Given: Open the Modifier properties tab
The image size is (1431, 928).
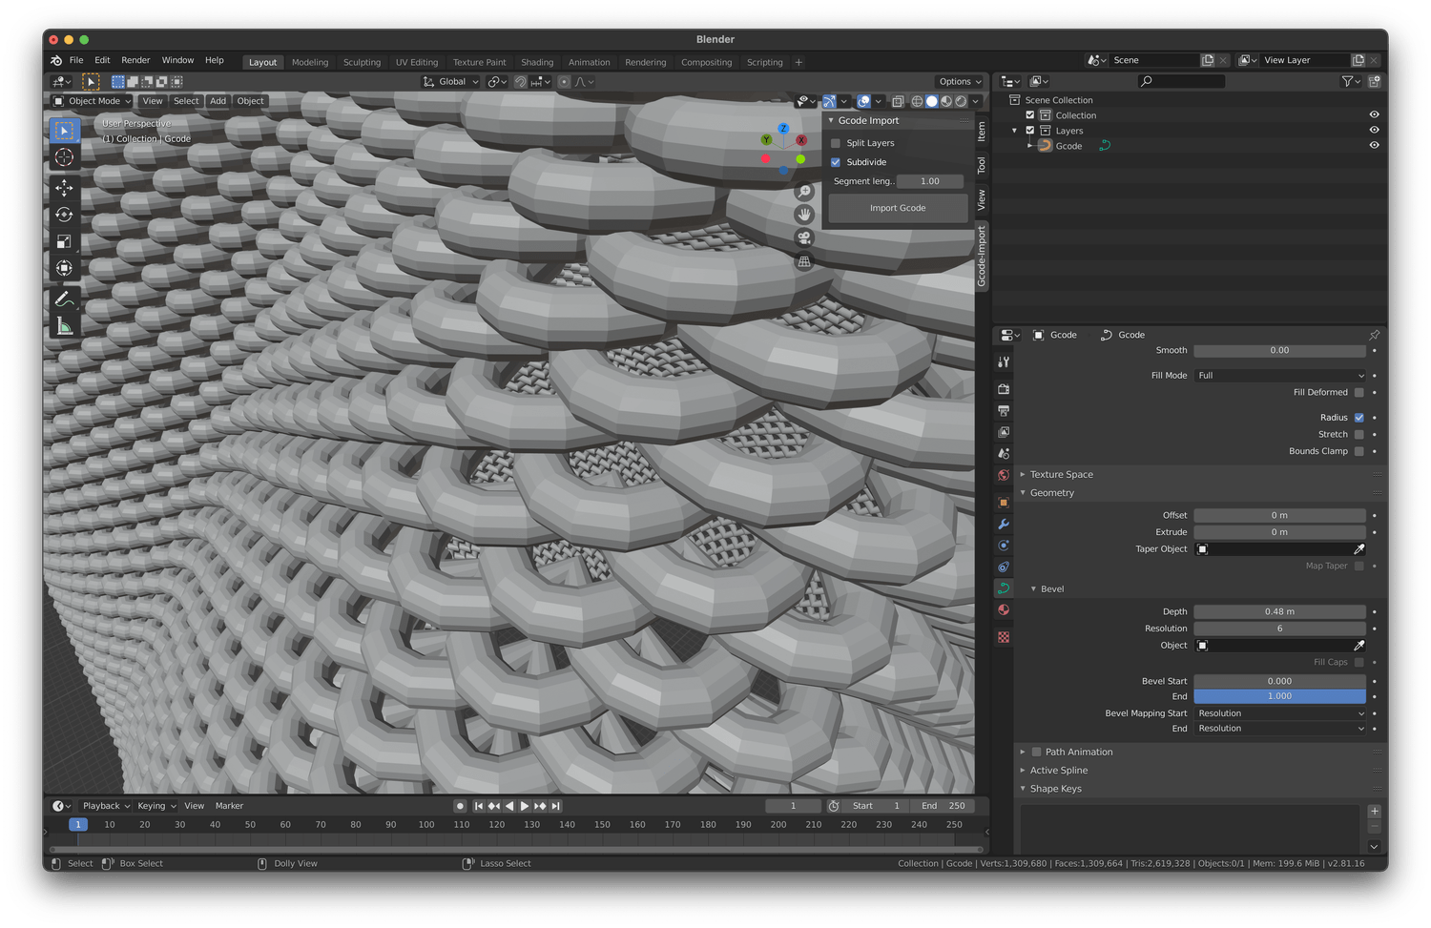Looking at the screenshot, I should (x=1003, y=525).
